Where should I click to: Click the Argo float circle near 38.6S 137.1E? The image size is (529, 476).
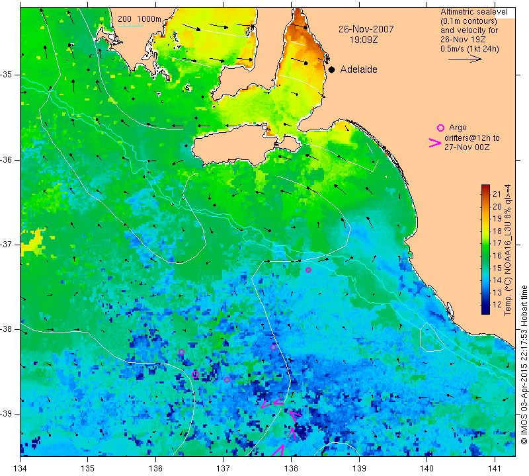[227, 380]
